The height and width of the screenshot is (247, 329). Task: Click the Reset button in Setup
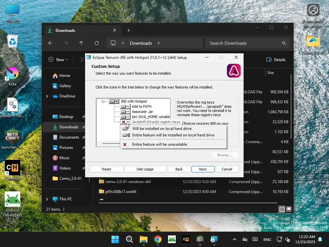point(106,169)
